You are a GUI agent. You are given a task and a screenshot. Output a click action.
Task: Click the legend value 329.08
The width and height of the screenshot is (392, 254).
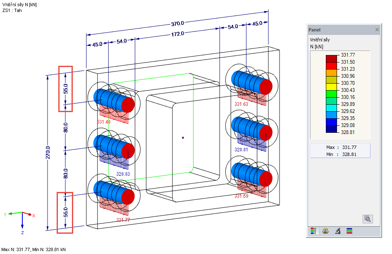pos(348,125)
